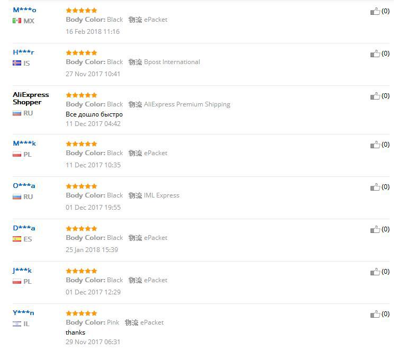Viewport: 397px width, 350px height.
Task: Open reviewer M***k's profile link
Action: point(24,143)
